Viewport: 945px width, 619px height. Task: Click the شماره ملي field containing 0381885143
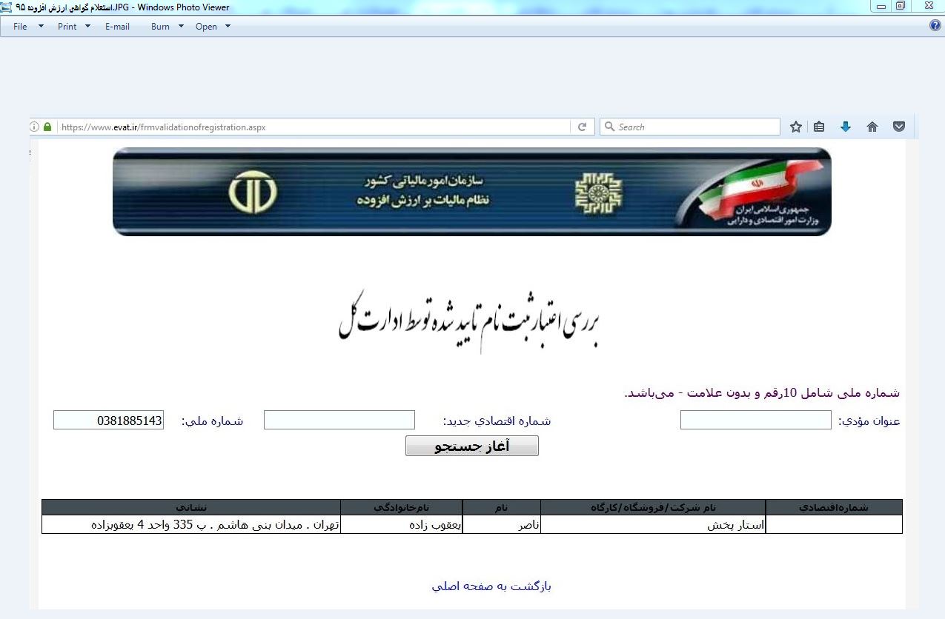click(108, 421)
